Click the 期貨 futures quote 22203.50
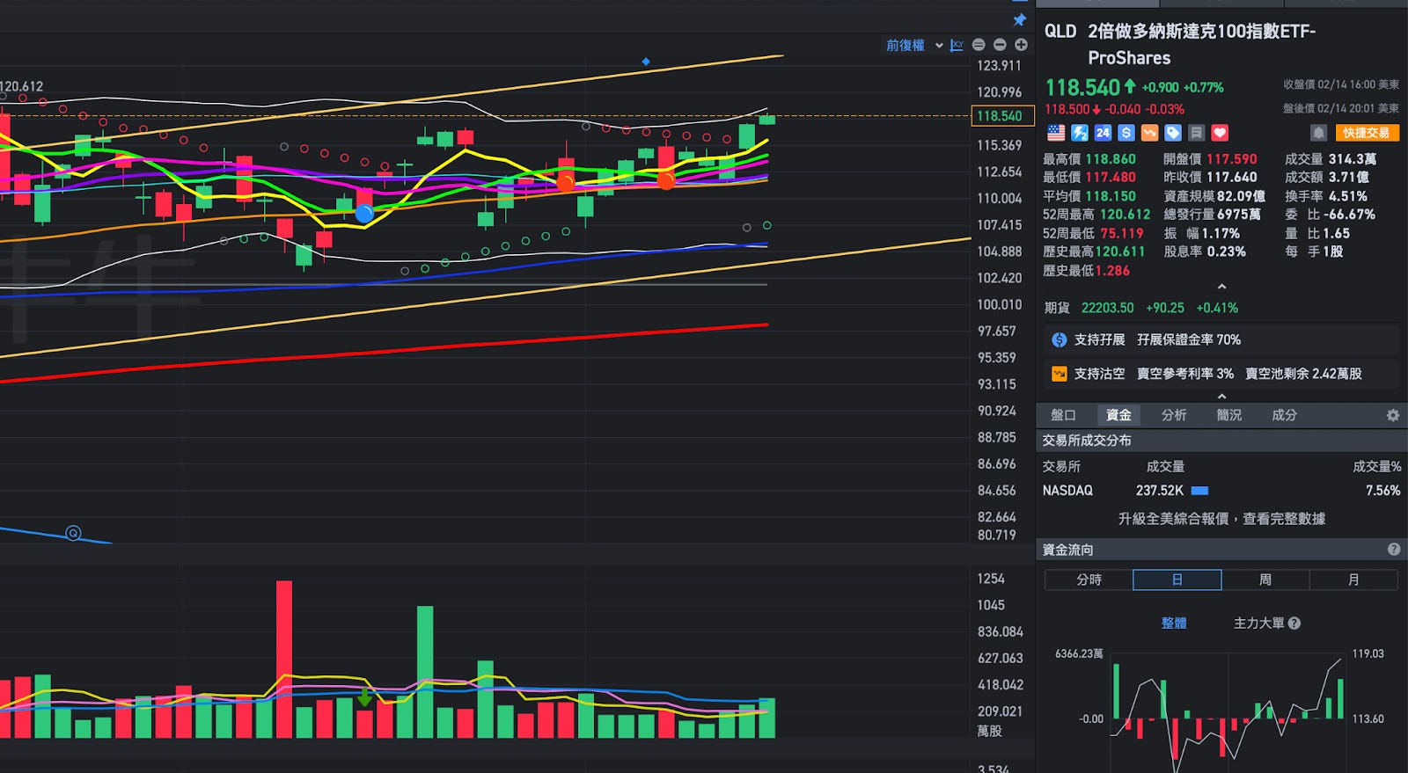1408x773 pixels. coord(1108,308)
